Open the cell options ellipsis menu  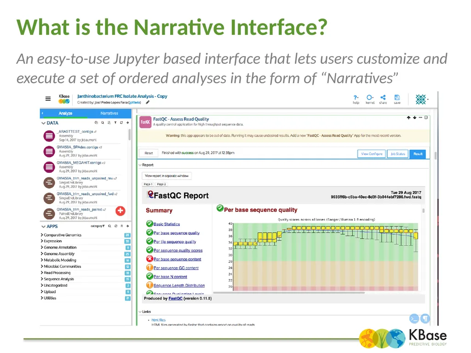pyautogui.click(x=420, y=118)
